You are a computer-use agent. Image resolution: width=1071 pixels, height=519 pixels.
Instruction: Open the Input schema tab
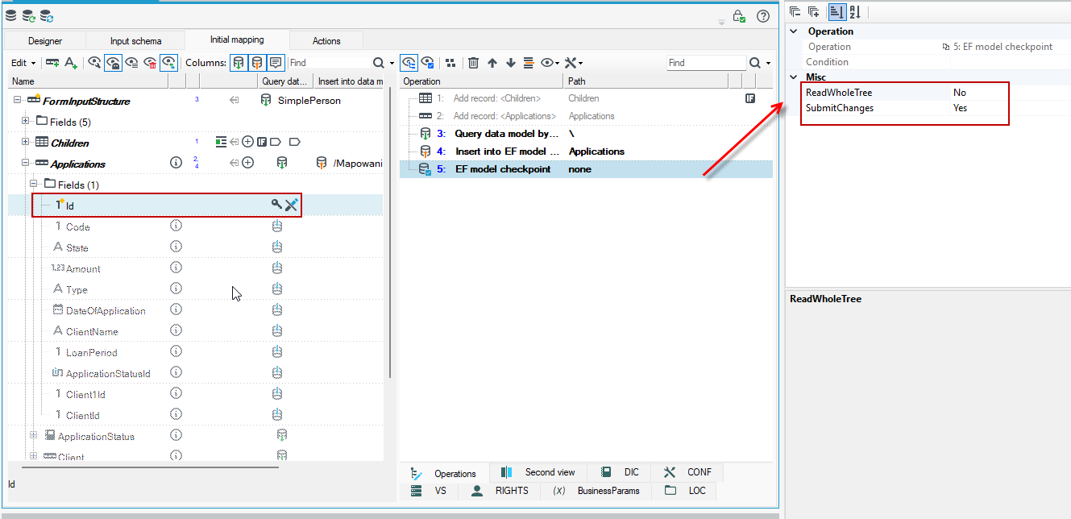[135, 41]
